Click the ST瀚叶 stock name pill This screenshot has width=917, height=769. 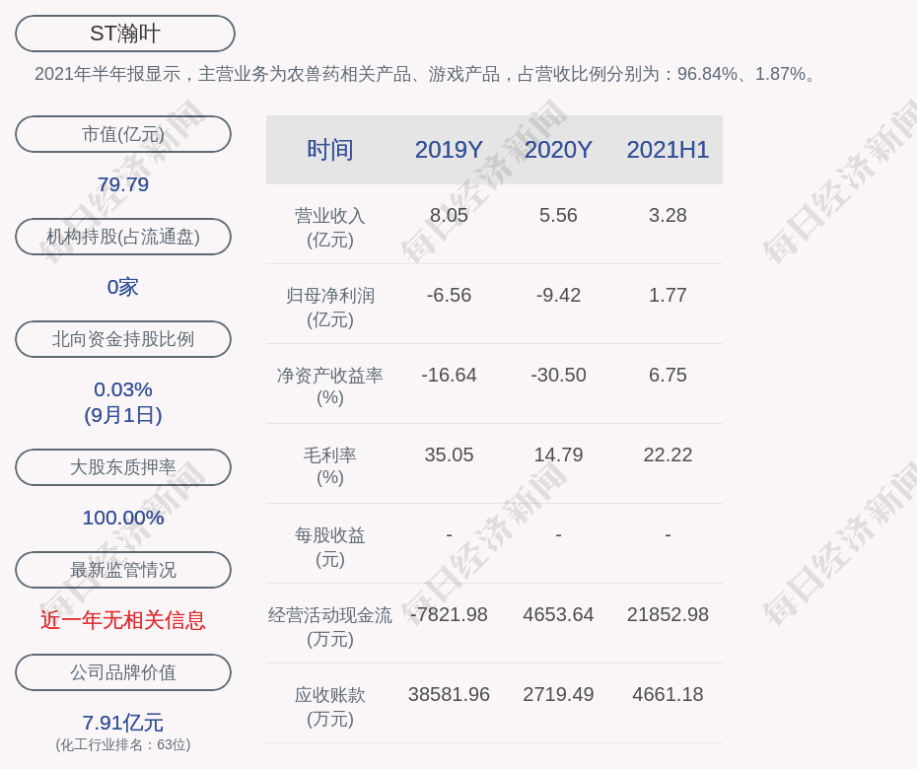click(x=125, y=34)
